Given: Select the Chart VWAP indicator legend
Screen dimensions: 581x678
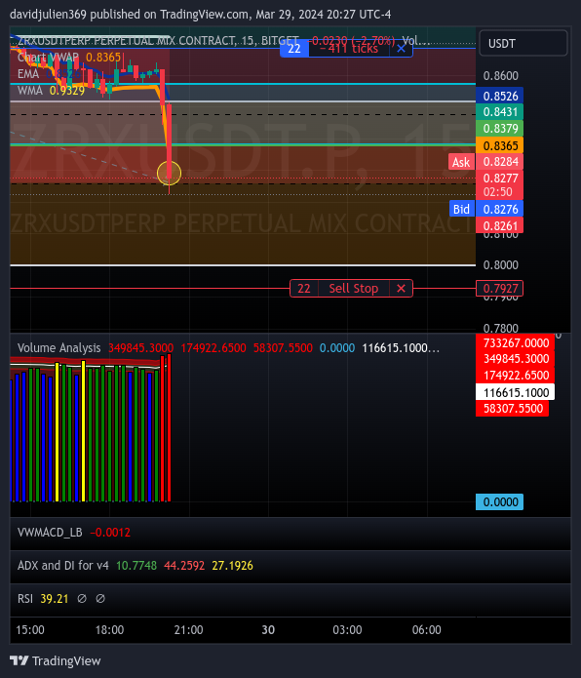Looking at the screenshot, I should (x=48, y=58).
